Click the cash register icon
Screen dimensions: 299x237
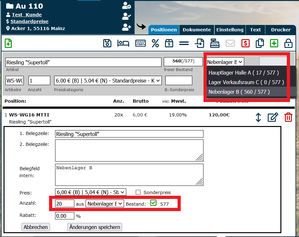pos(215,43)
